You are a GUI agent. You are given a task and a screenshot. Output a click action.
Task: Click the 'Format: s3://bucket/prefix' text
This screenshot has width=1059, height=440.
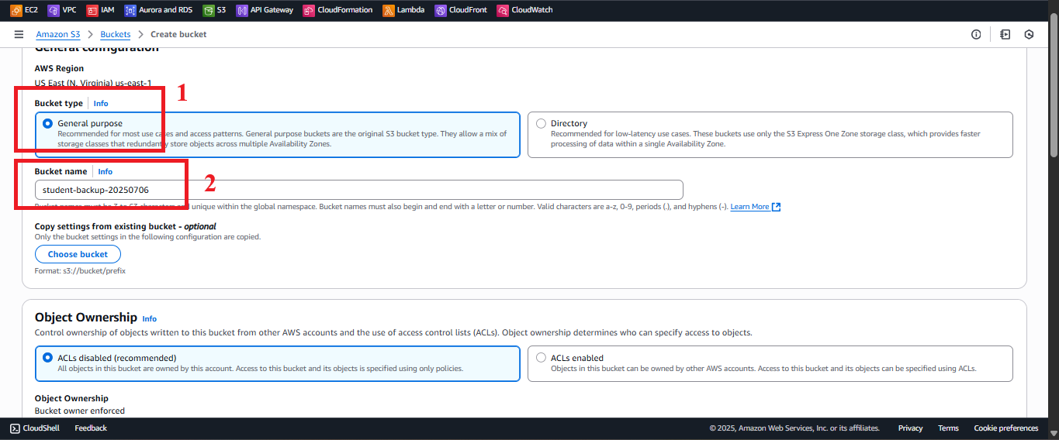tap(80, 271)
